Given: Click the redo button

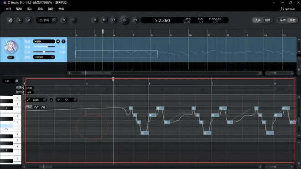Looking at the screenshot, I should pos(73,20).
